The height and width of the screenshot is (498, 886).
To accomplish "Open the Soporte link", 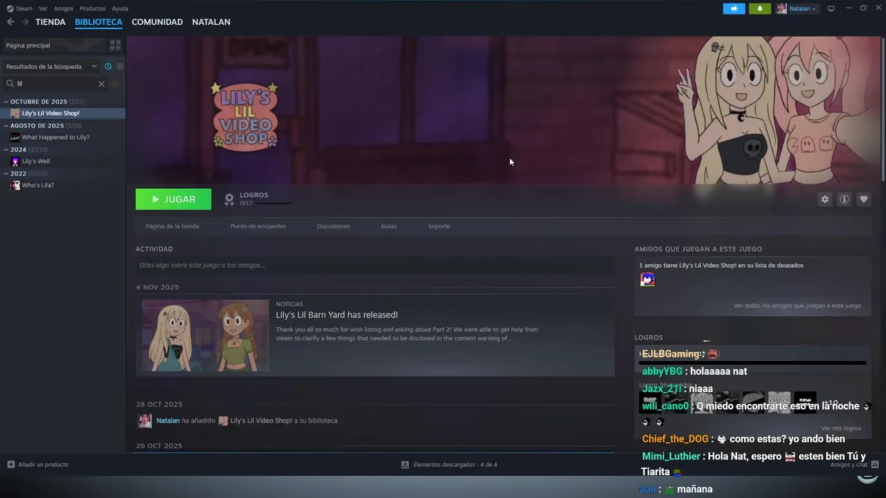I will [439, 226].
